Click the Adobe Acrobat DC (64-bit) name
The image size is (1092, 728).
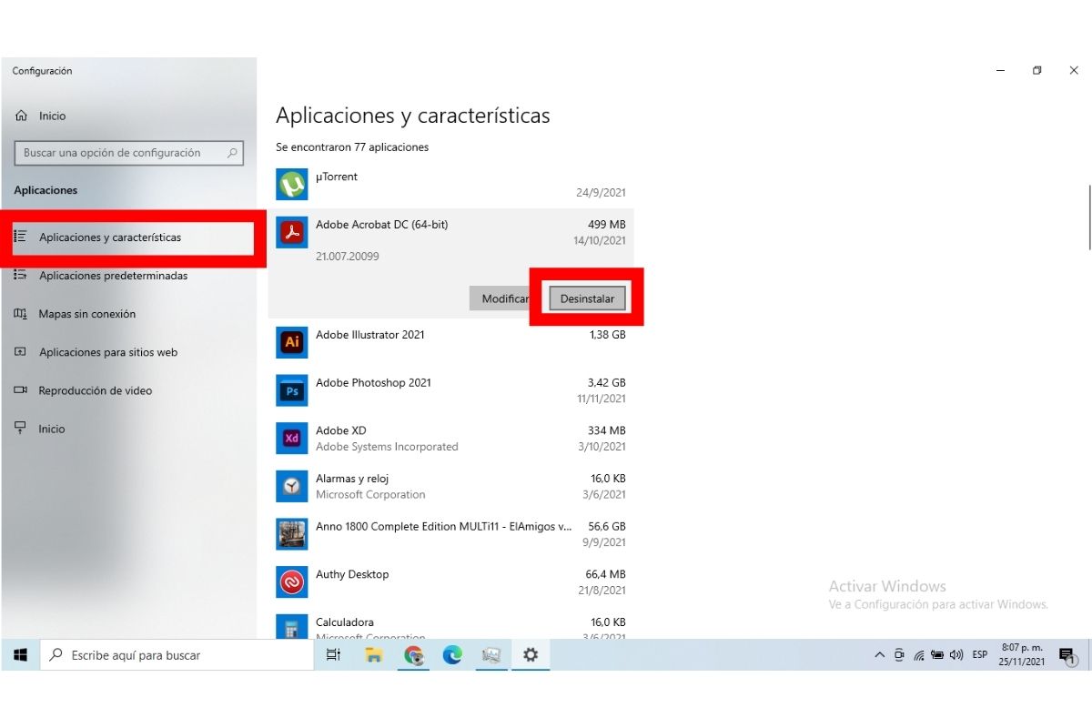pos(381,224)
